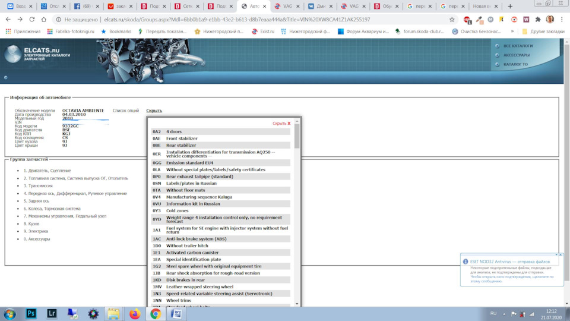This screenshot has width=570, height=321.
Task: Open Firefox from the taskbar
Action: tap(135, 313)
